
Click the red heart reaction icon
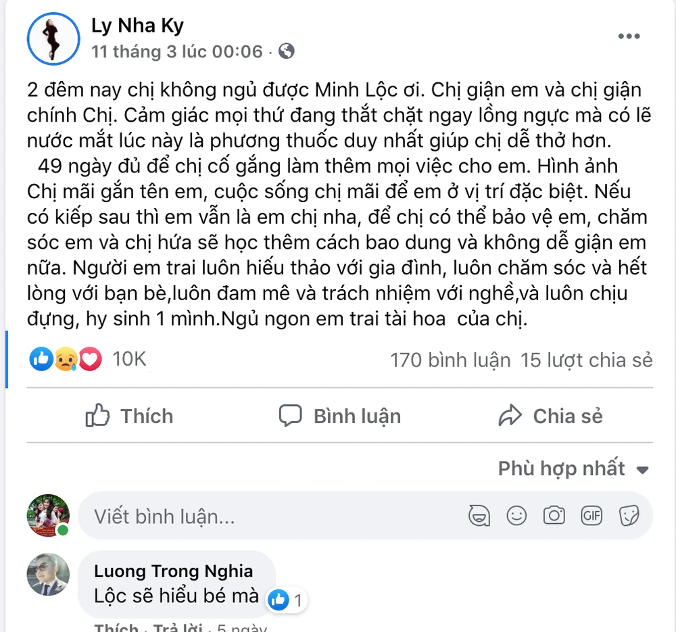click(x=90, y=360)
